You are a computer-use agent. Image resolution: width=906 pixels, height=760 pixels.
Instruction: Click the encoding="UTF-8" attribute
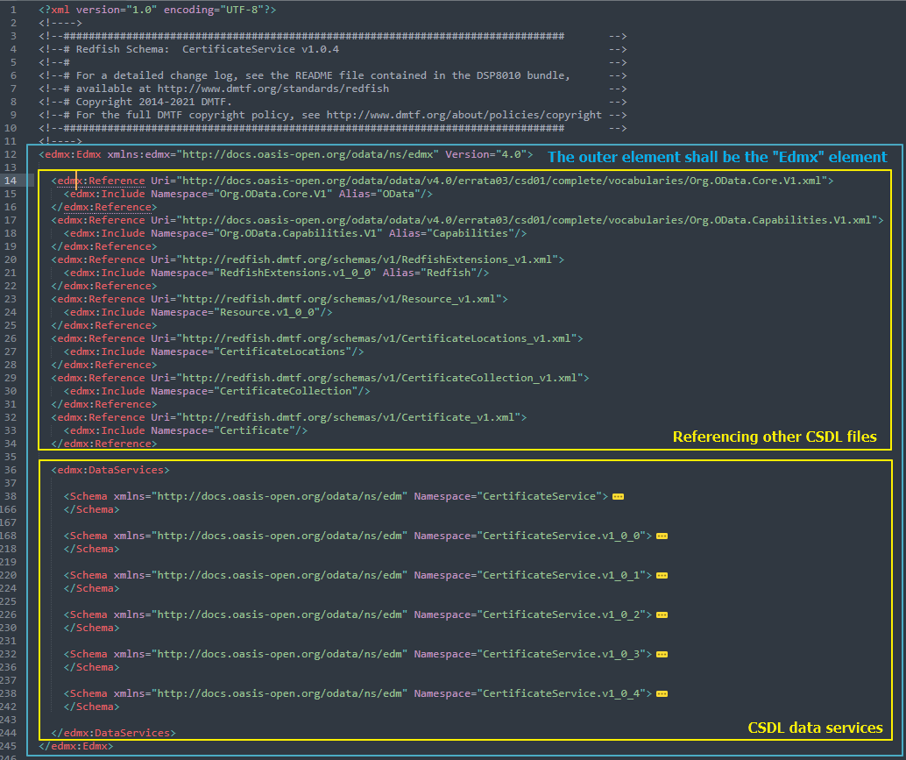[214, 10]
